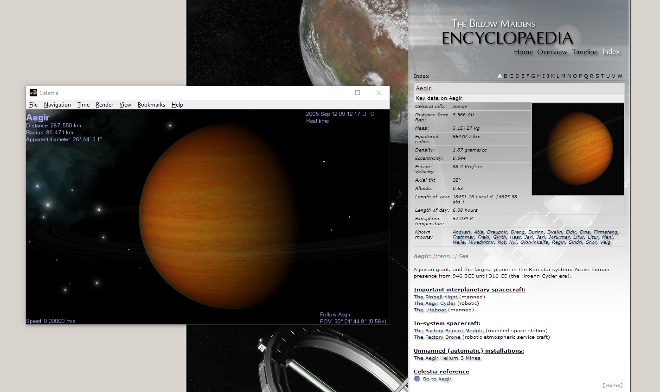Switch to the Timeline page

[x=585, y=52]
